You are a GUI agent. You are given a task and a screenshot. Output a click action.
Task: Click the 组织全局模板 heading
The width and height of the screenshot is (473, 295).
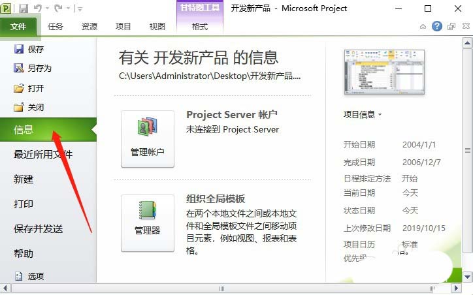pos(216,199)
